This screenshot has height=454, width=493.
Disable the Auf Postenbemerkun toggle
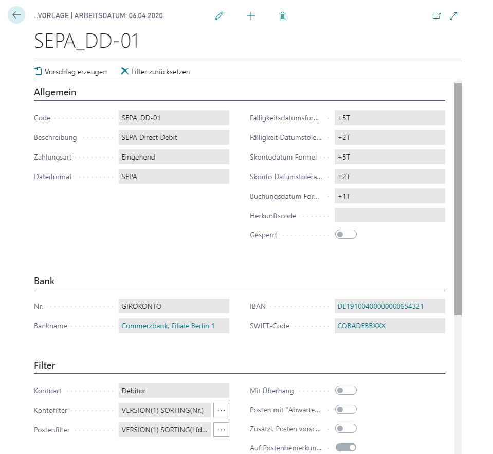coord(345,447)
